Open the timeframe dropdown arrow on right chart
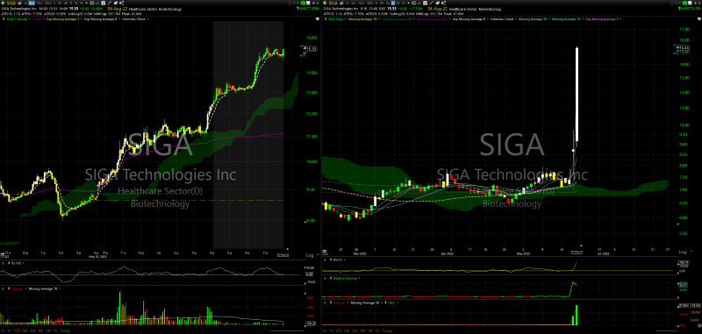The height and width of the screenshot is (334, 702). [409, 4]
